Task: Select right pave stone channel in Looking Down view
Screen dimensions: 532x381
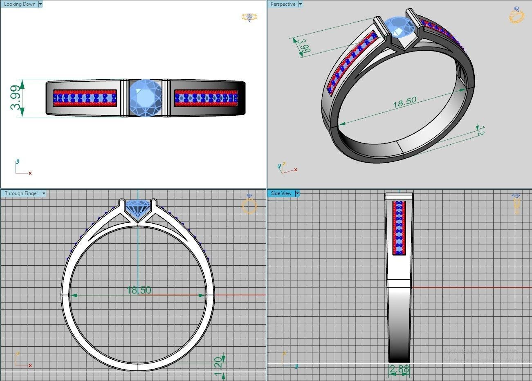Action: 206,98
